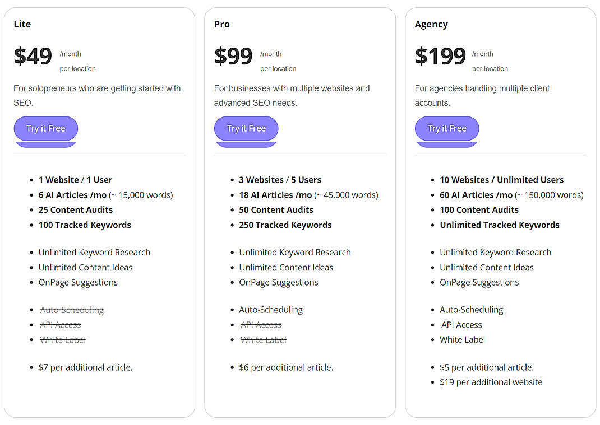The image size is (600, 425).
Task: Click 250 Tracked Keywords in Pro plan
Action: pyautogui.click(x=285, y=225)
